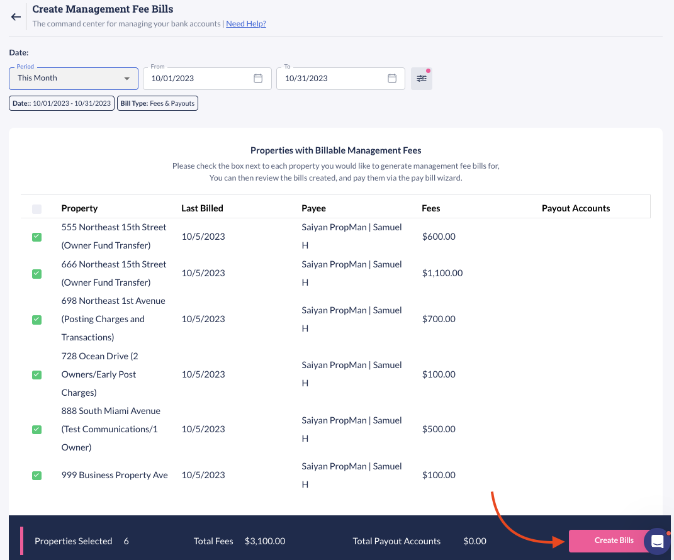This screenshot has width=674, height=560.
Task: Click Last Billed date for 999 Business Property
Action: 203,475
